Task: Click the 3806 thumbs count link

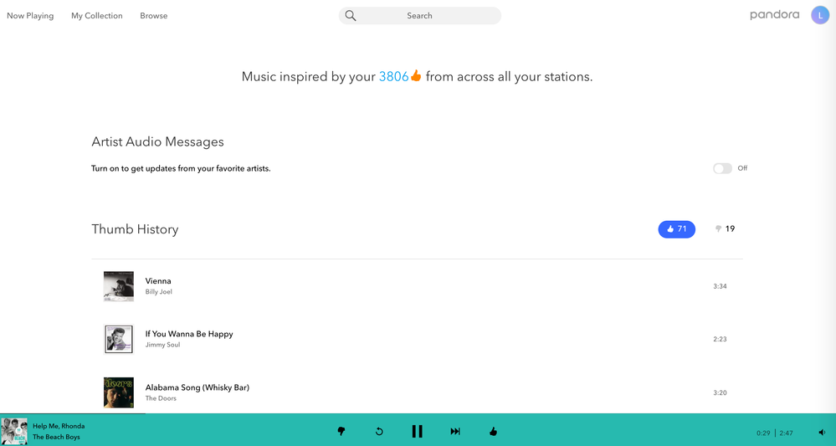Action: [x=393, y=76]
